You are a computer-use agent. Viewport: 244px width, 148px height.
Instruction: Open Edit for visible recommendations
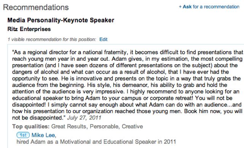click(103, 39)
